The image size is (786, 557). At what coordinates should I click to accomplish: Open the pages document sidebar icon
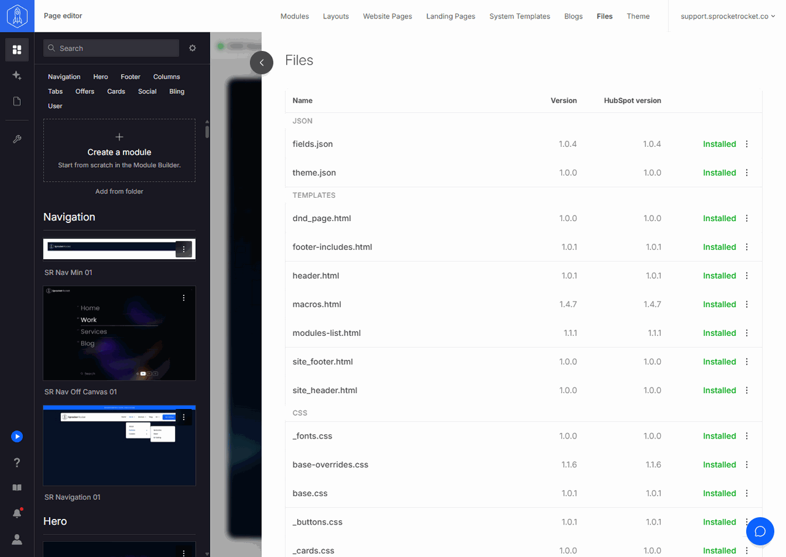[17, 101]
